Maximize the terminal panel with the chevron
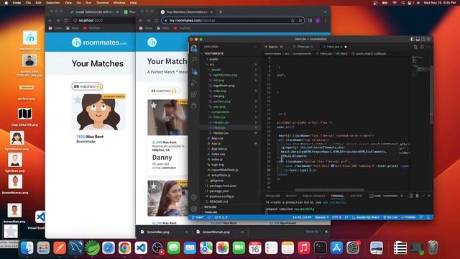Viewport: 460px width, 259px height. 423,196
